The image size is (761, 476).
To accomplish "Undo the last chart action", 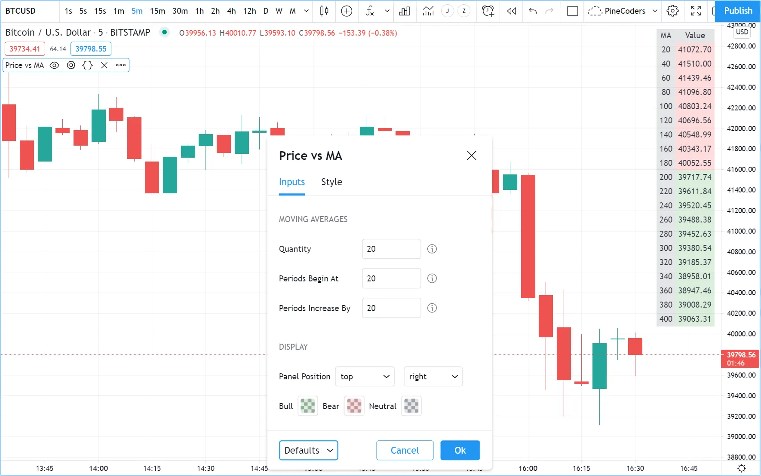I will click(533, 11).
